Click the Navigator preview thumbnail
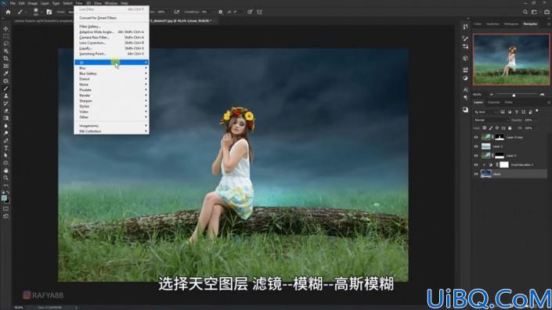This screenshot has width=552, height=310. pyautogui.click(x=511, y=59)
